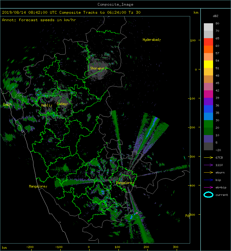
Task: Click the bip blue arrow legend icon
Action: 208,180
